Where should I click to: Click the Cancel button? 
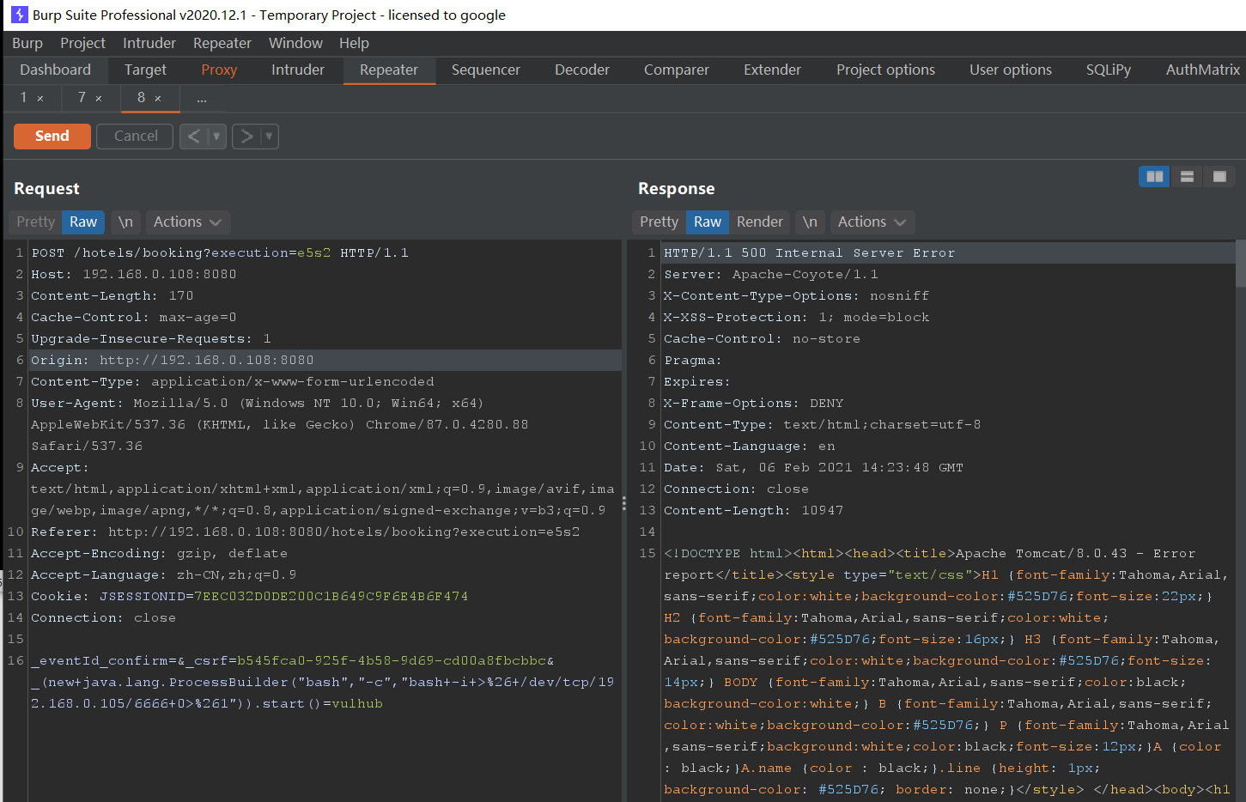pyautogui.click(x=136, y=136)
